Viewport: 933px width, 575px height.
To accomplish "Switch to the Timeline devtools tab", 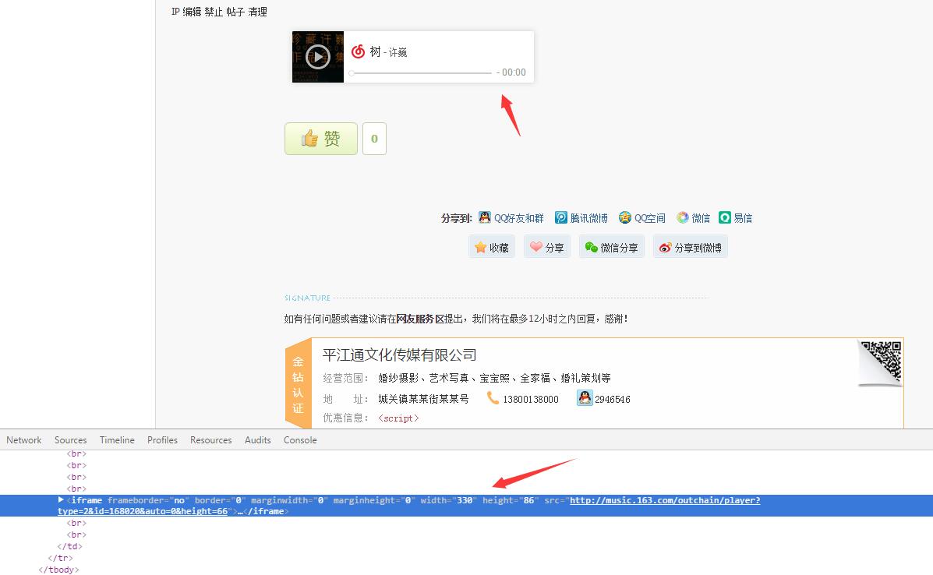I will 117,440.
